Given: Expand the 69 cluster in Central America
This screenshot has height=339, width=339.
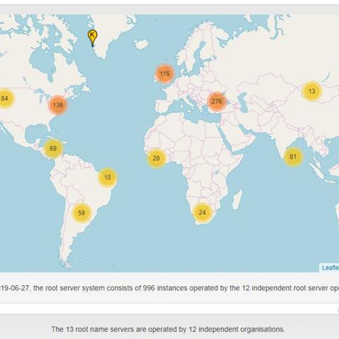Looking at the screenshot, I should point(53,148).
